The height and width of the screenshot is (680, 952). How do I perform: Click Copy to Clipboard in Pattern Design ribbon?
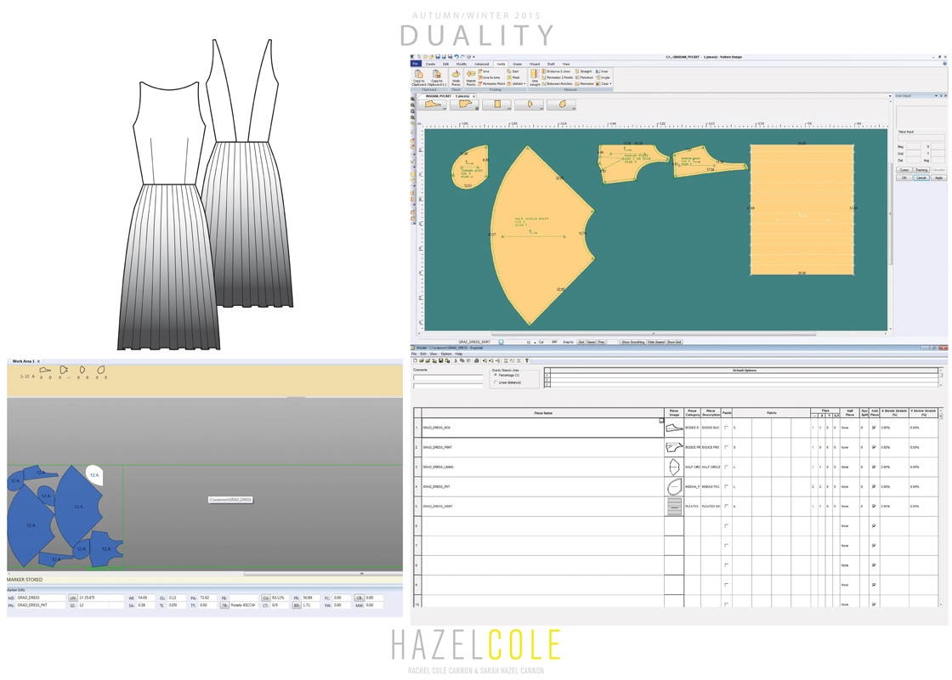(x=419, y=77)
